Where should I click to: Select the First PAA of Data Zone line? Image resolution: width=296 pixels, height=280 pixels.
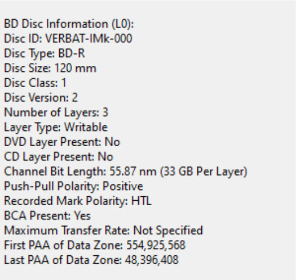pos(95,245)
